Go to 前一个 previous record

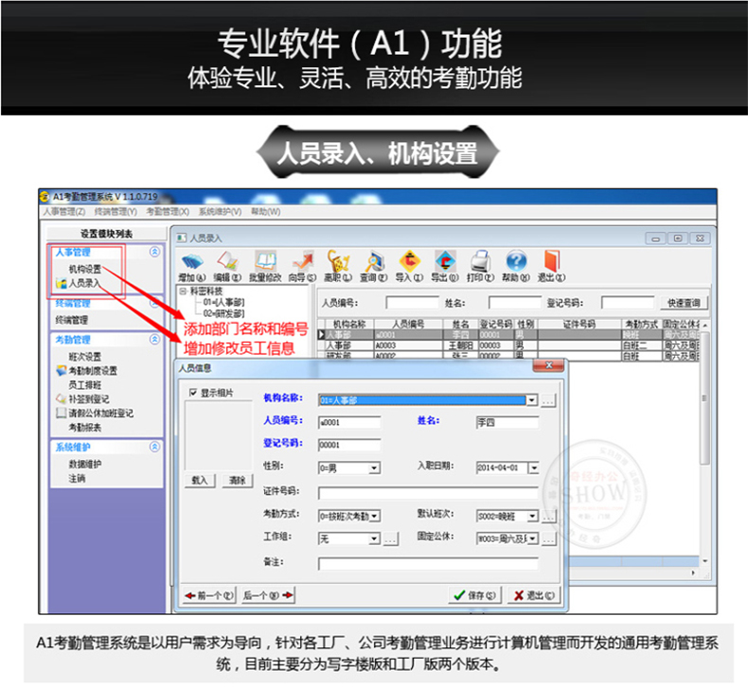(x=209, y=595)
